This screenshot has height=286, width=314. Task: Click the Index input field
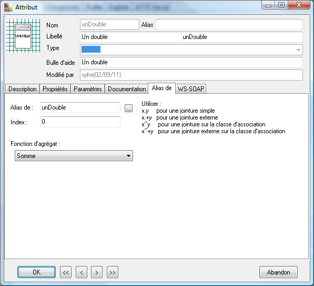click(x=80, y=122)
